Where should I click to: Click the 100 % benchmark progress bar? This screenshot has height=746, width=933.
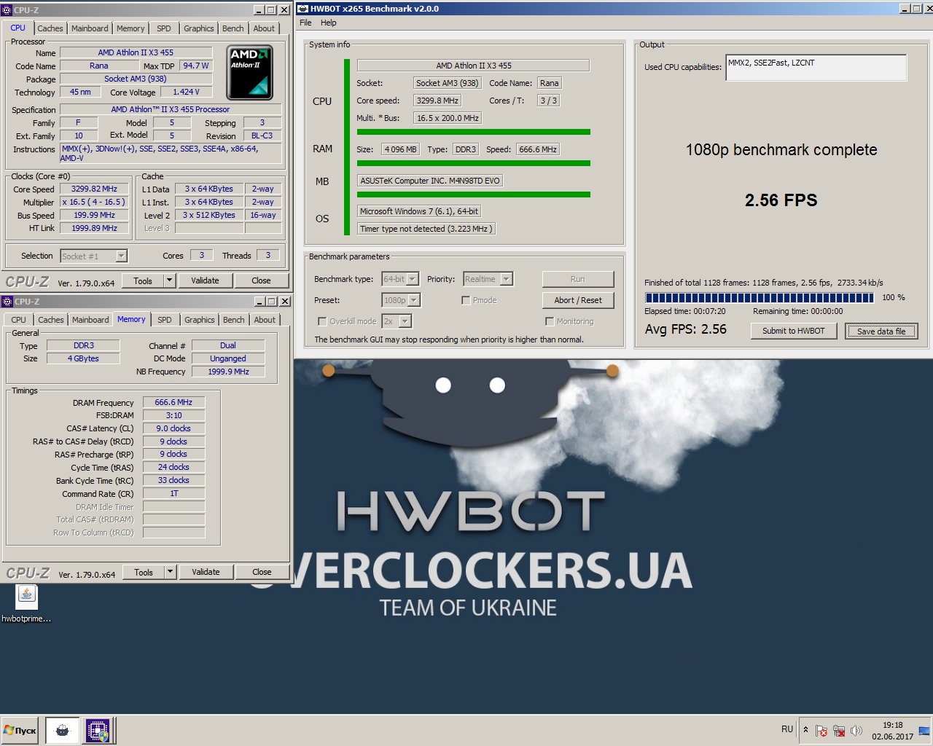pyautogui.click(x=759, y=297)
